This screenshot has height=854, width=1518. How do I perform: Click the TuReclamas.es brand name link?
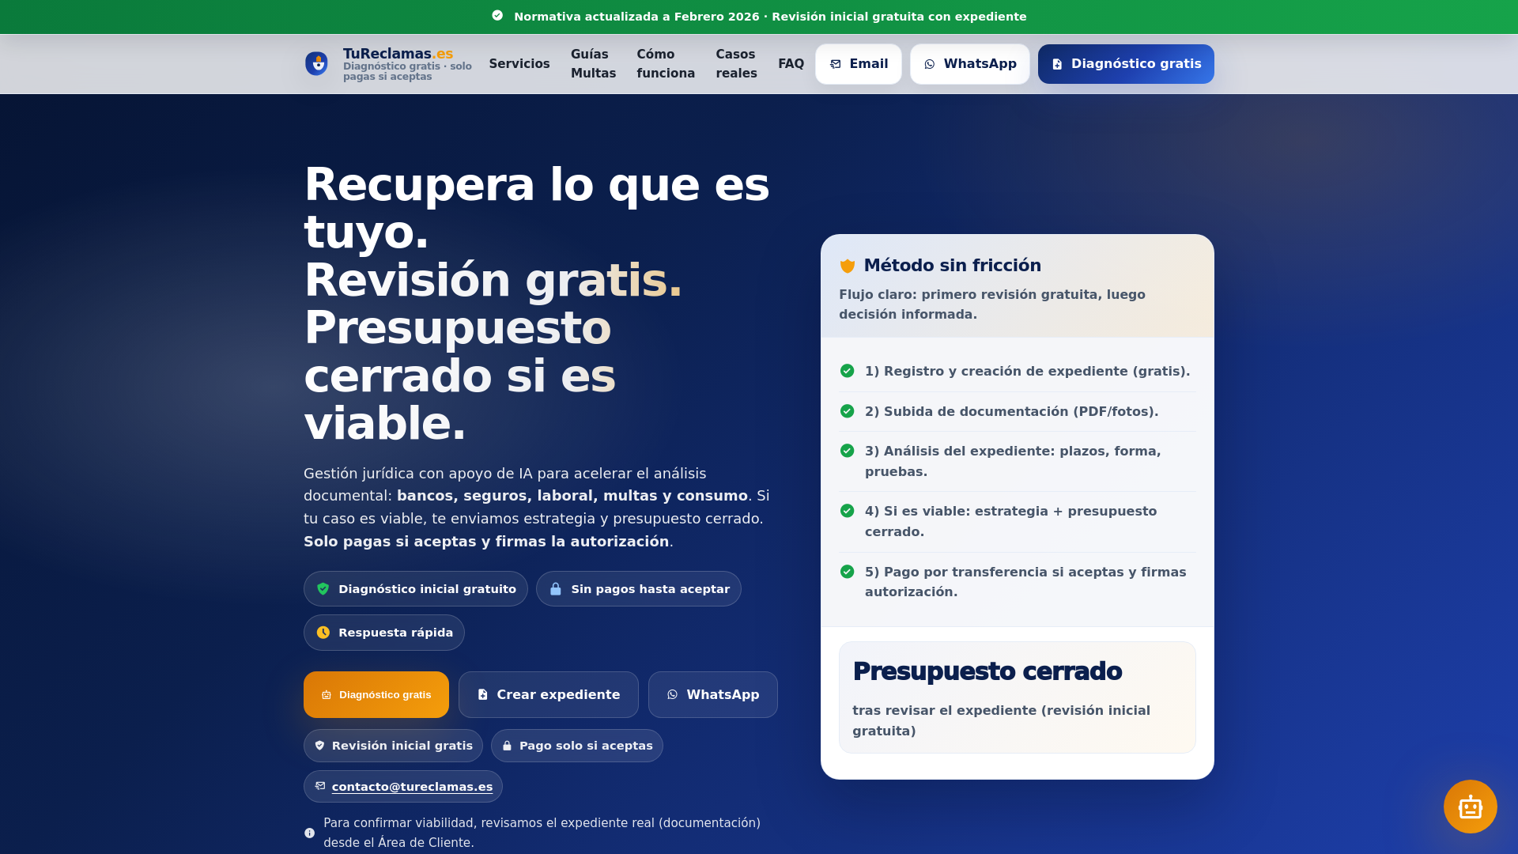click(x=398, y=54)
